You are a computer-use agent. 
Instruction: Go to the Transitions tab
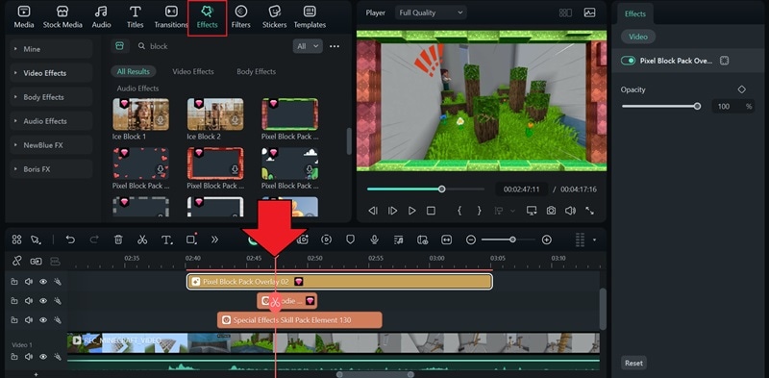pyautogui.click(x=171, y=17)
